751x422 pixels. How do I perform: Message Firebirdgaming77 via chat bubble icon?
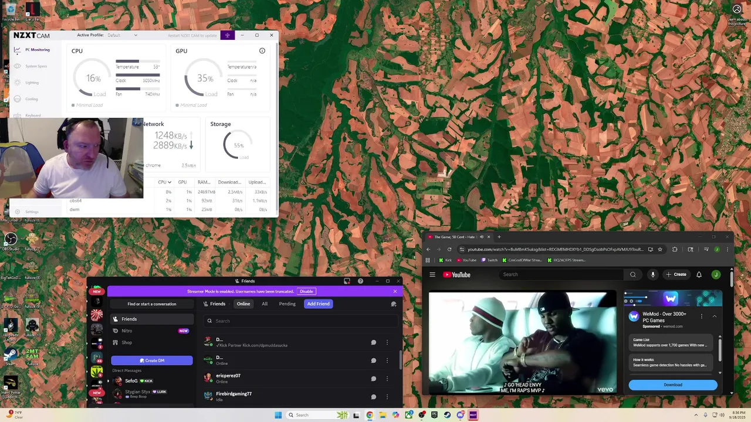(x=373, y=397)
